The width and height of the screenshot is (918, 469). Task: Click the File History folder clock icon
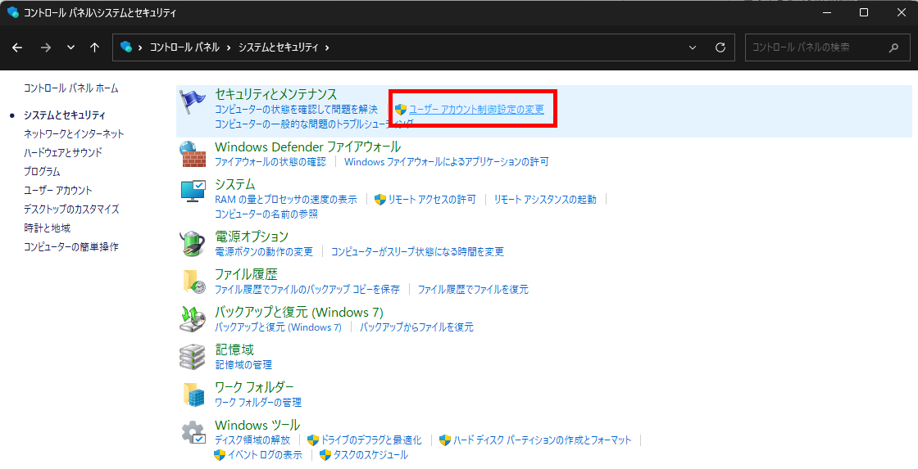[x=193, y=282]
